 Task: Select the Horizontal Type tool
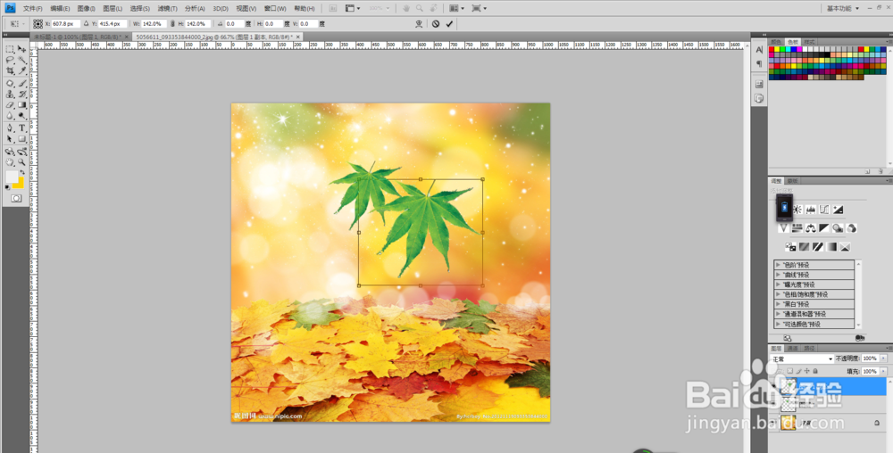pyautogui.click(x=21, y=128)
